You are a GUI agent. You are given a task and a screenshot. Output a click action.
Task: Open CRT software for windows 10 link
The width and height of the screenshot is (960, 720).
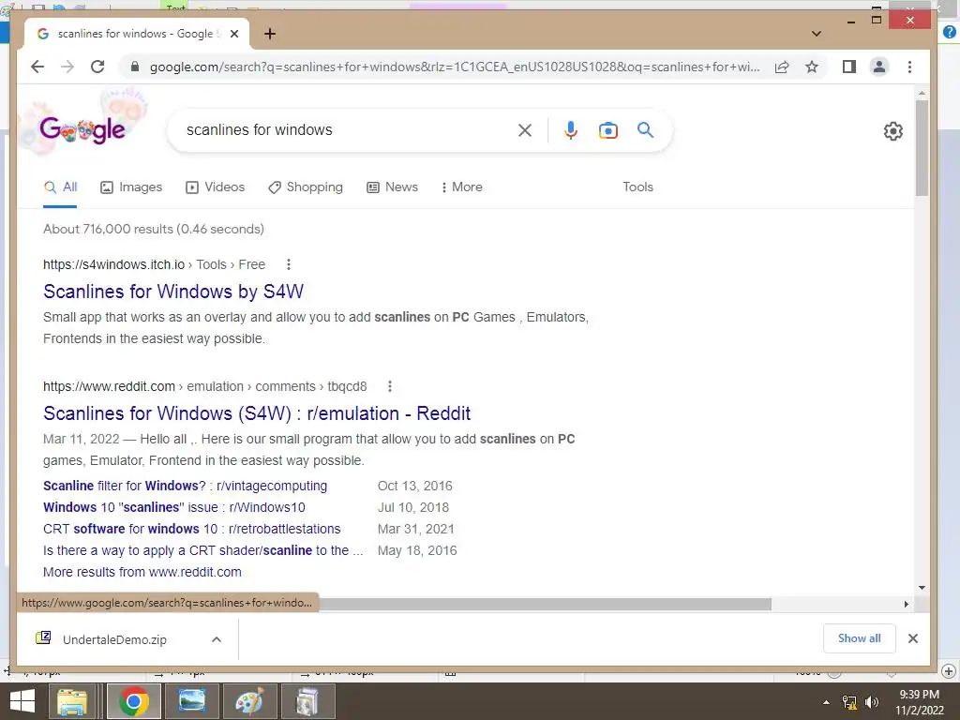pos(191,529)
